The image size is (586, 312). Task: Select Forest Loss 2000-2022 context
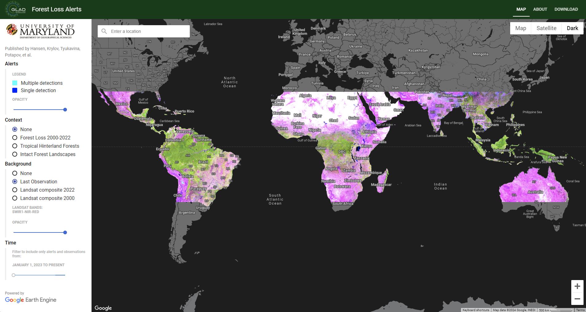(15, 138)
